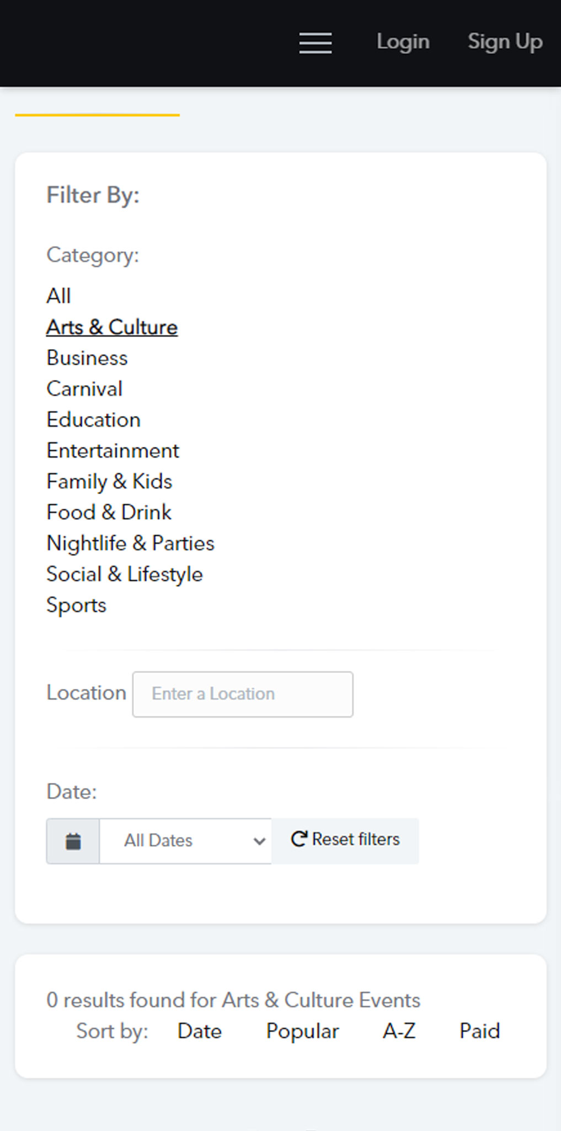Pick the Entertainment category

coord(113,451)
